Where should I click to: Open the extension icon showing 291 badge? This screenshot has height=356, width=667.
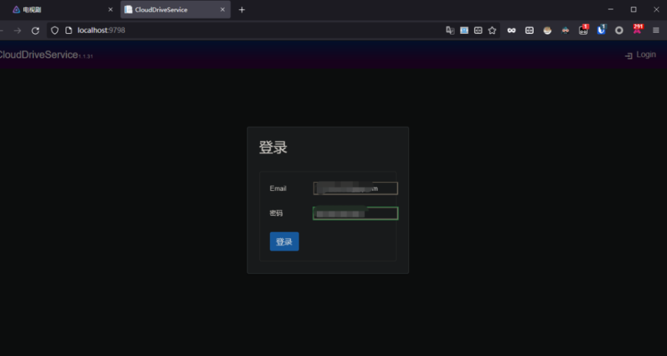[638, 30]
